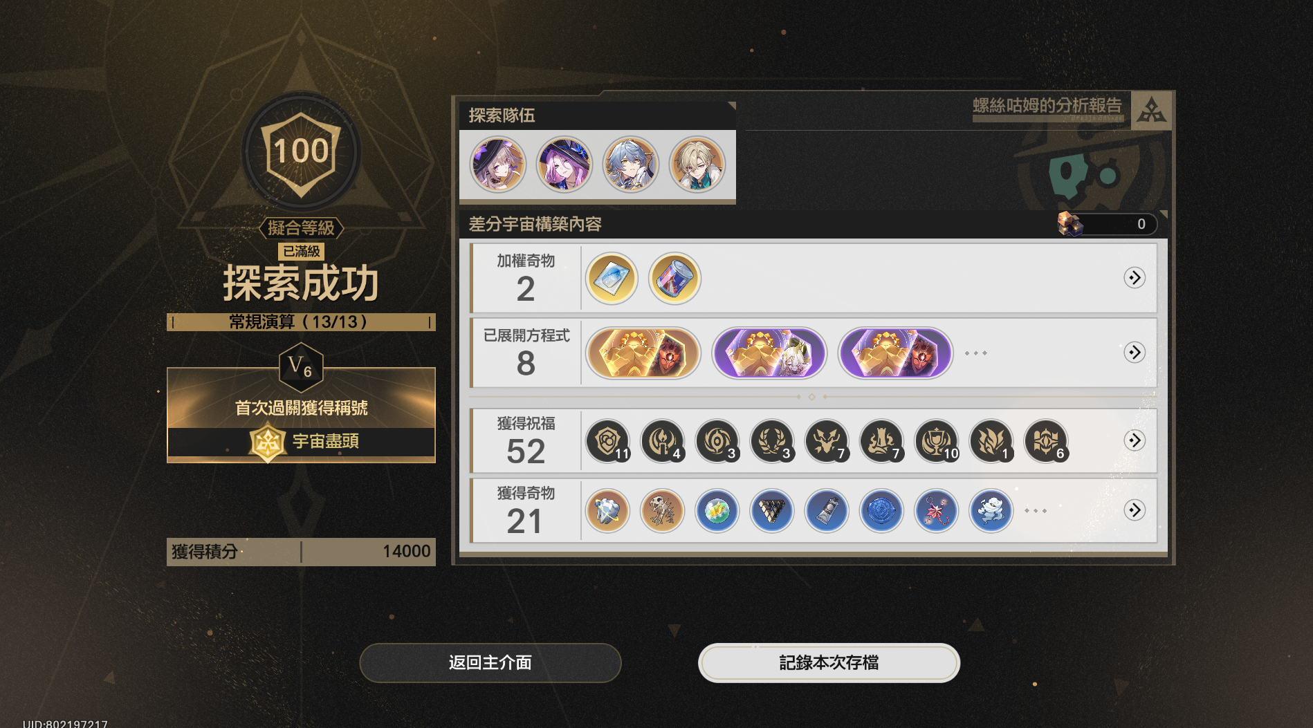Click the blessing path icon showing 10
The height and width of the screenshot is (728, 1313).
[937, 441]
